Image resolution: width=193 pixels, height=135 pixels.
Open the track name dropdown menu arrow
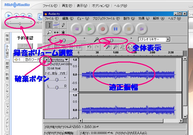click(67, 60)
